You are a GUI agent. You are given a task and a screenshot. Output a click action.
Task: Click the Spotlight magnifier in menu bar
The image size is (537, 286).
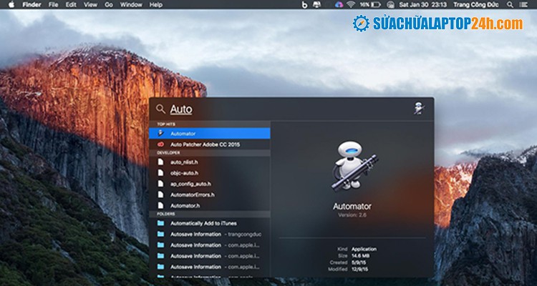511,5
